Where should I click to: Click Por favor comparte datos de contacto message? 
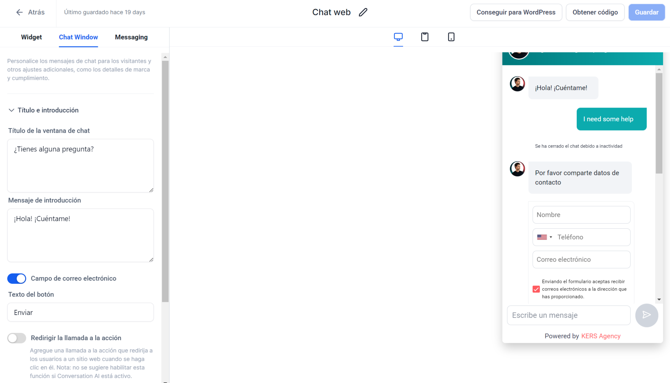(580, 178)
